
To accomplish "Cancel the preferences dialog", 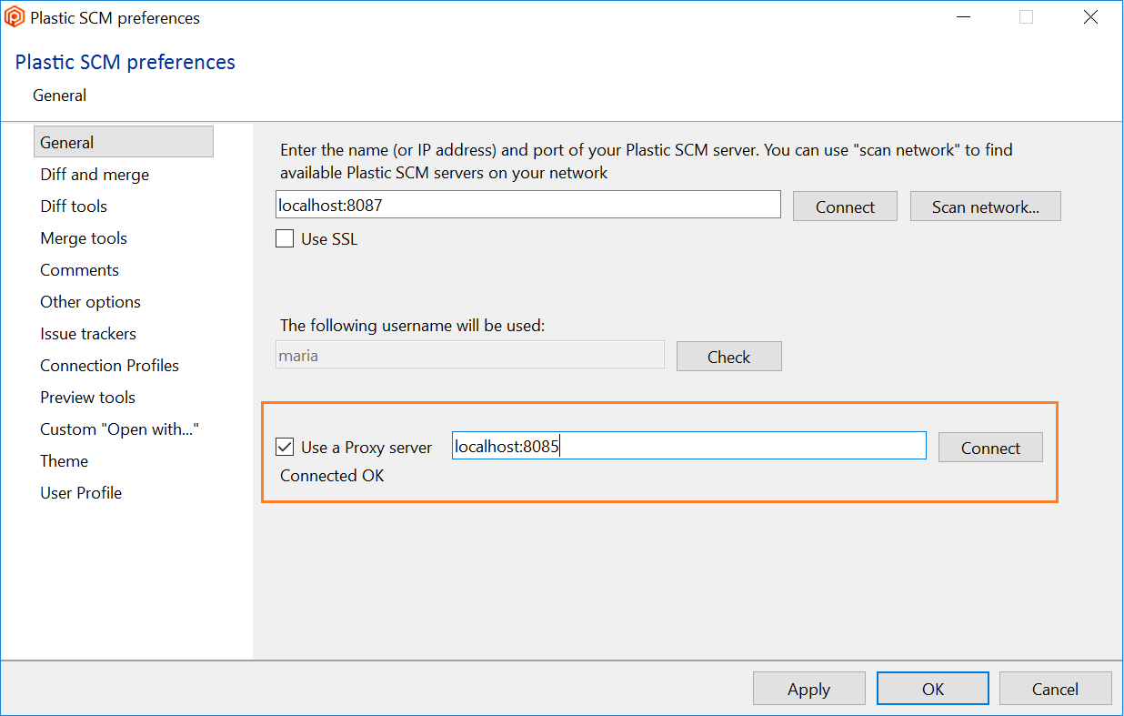I will pos(1056,689).
